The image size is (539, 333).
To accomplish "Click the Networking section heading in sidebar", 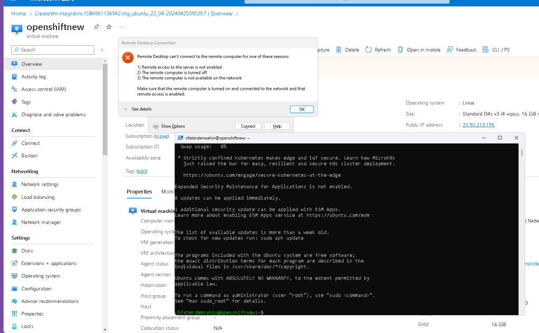I will tap(25, 171).
